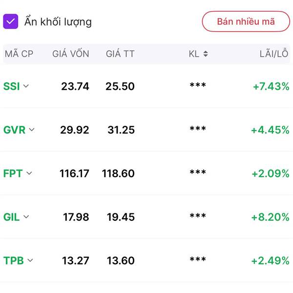Expand the chevron next to GIL
The image size is (293, 293).
(x=26, y=216)
